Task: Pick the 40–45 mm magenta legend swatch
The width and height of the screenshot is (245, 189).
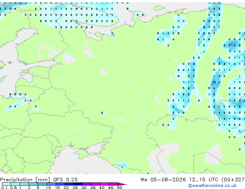Action: point(105,184)
